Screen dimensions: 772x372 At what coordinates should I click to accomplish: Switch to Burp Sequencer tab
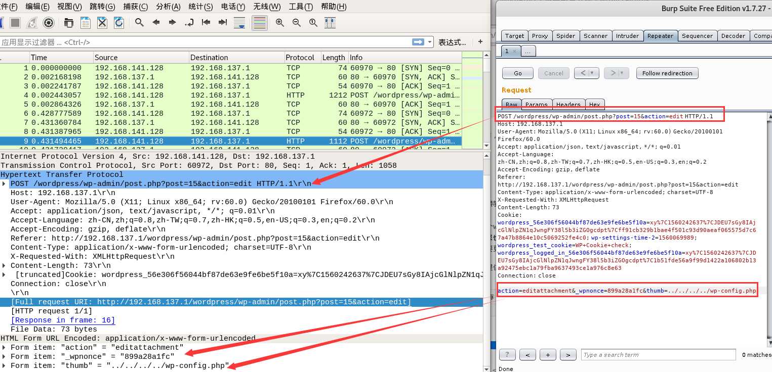[697, 36]
